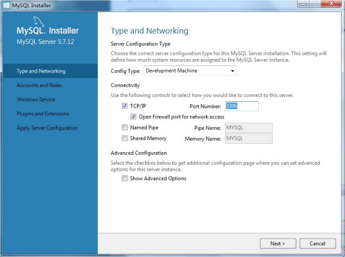The image size is (345, 257).
Task: Close the MySQL Installer window
Action: point(331,4)
